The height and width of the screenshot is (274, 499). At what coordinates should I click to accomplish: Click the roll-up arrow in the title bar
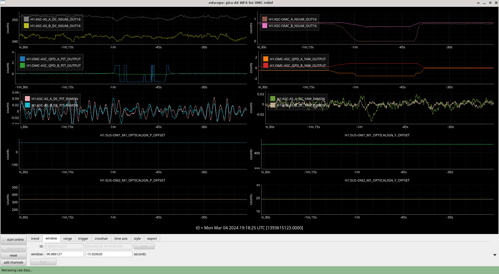tap(478, 3)
